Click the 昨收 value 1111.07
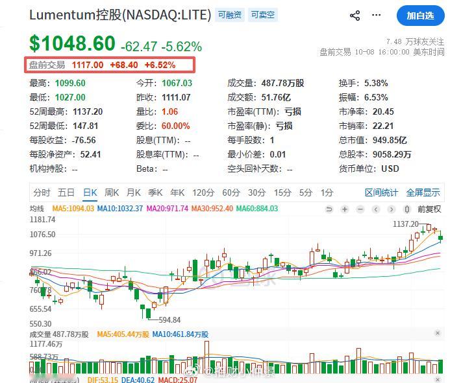Screen dimensions: 461x383 coord(176,97)
